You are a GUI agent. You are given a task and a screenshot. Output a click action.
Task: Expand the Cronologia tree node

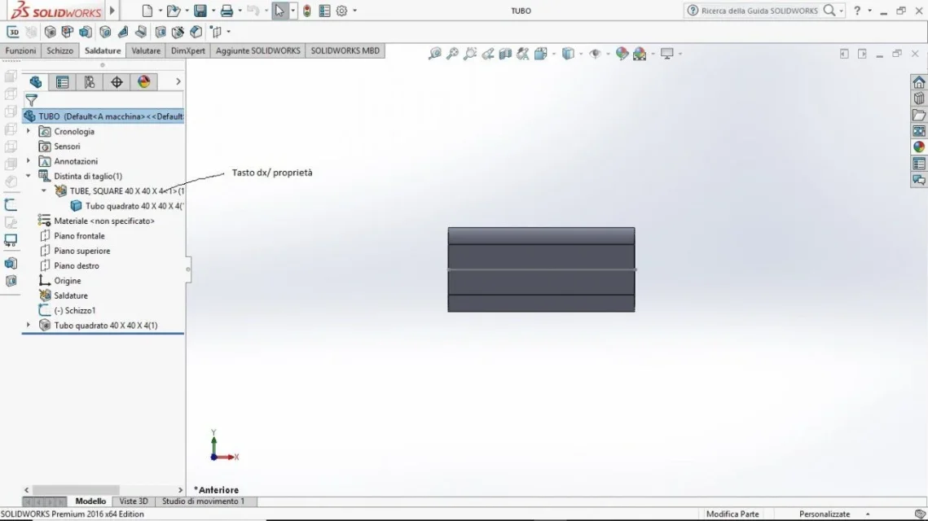click(28, 131)
